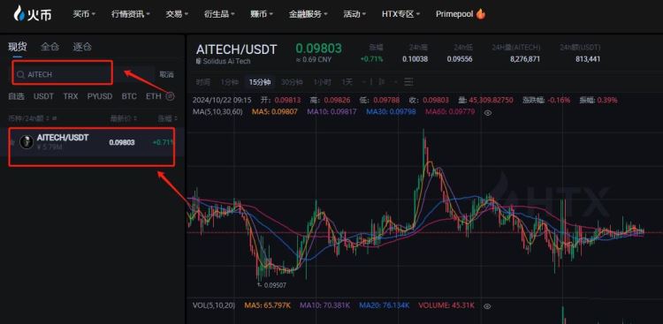663x324 pixels.
Task: Open the 买币 dropdown menu
Action: point(84,14)
